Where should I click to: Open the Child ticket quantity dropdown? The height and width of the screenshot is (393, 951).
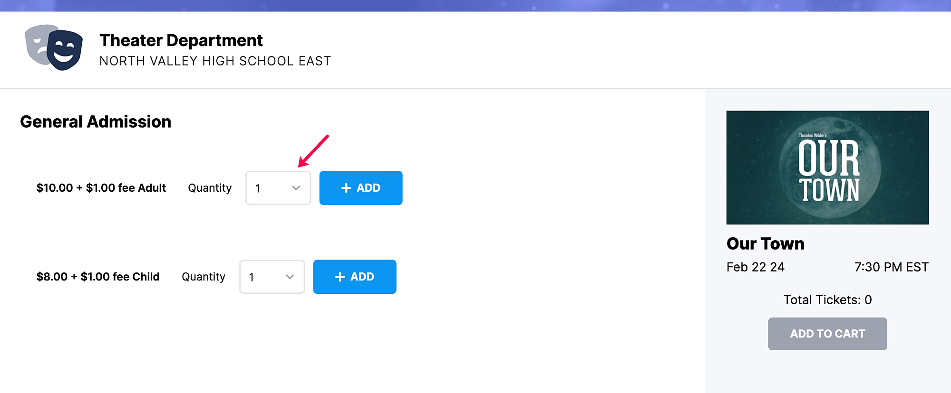[x=272, y=277]
